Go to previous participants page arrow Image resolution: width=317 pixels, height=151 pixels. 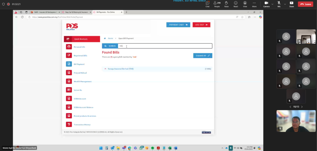pos(290,107)
